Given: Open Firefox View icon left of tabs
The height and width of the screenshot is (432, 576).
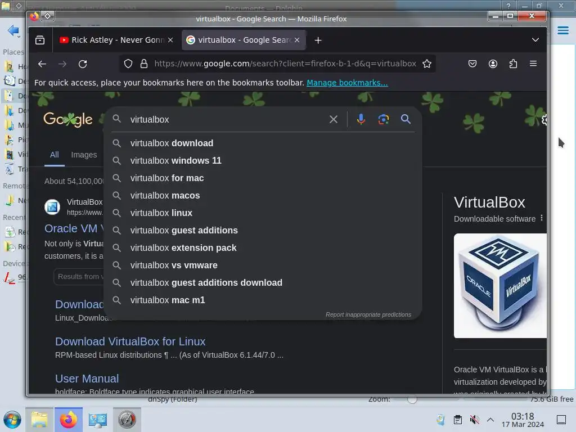Looking at the screenshot, I should coord(40,40).
